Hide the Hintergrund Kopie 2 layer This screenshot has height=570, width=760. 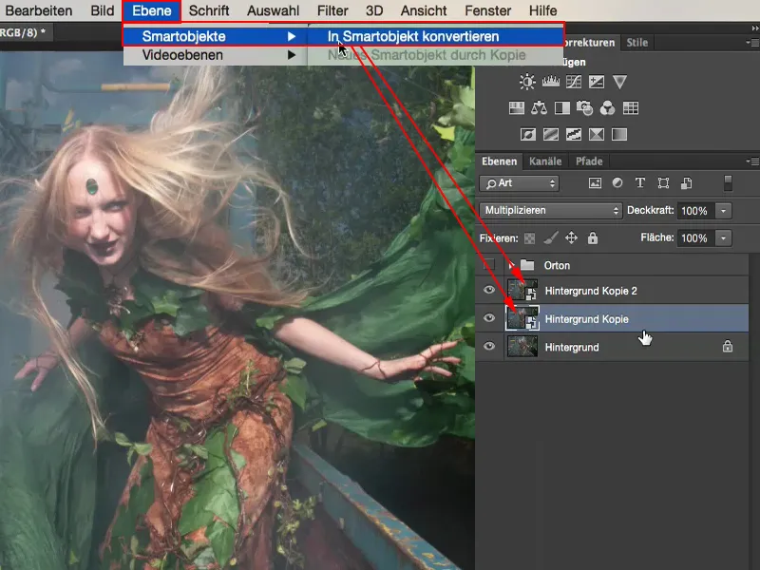(489, 290)
